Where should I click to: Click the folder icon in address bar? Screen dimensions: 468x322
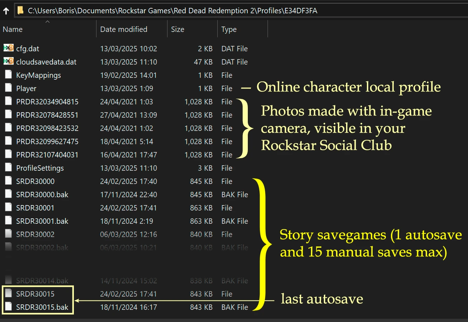pos(21,11)
